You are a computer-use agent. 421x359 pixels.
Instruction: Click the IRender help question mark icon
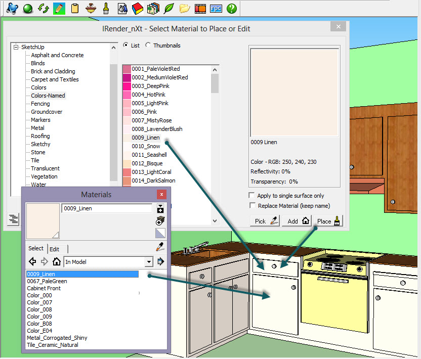(x=231, y=8)
